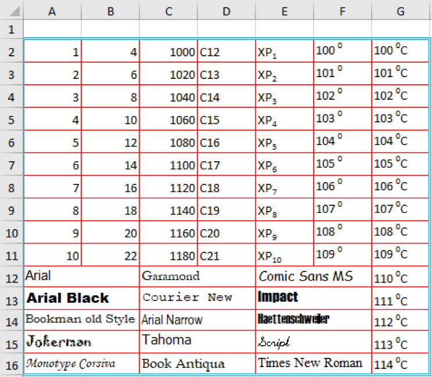The height and width of the screenshot is (377, 432).
Task: Select the cell with value 22
Action: tap(110, 256)
